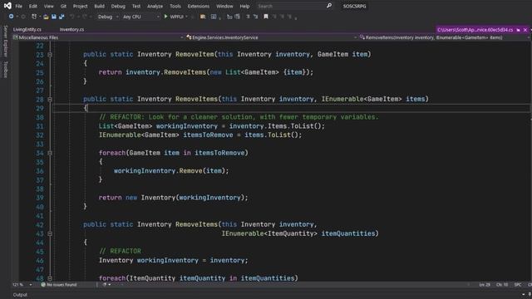Open the Project menu
This screenshot has height=299, width=532.
(x=80, y=6)
